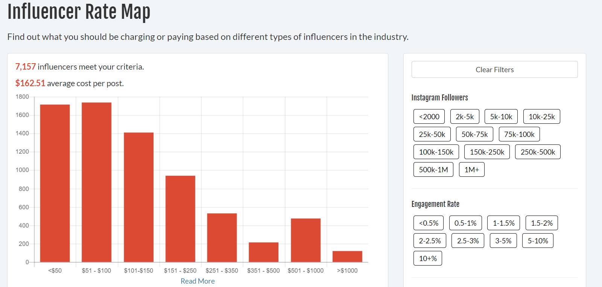This screenshot has width=602, height=287.
Task: Click the $151 - $250 chart bar
Action: point(180,219)
